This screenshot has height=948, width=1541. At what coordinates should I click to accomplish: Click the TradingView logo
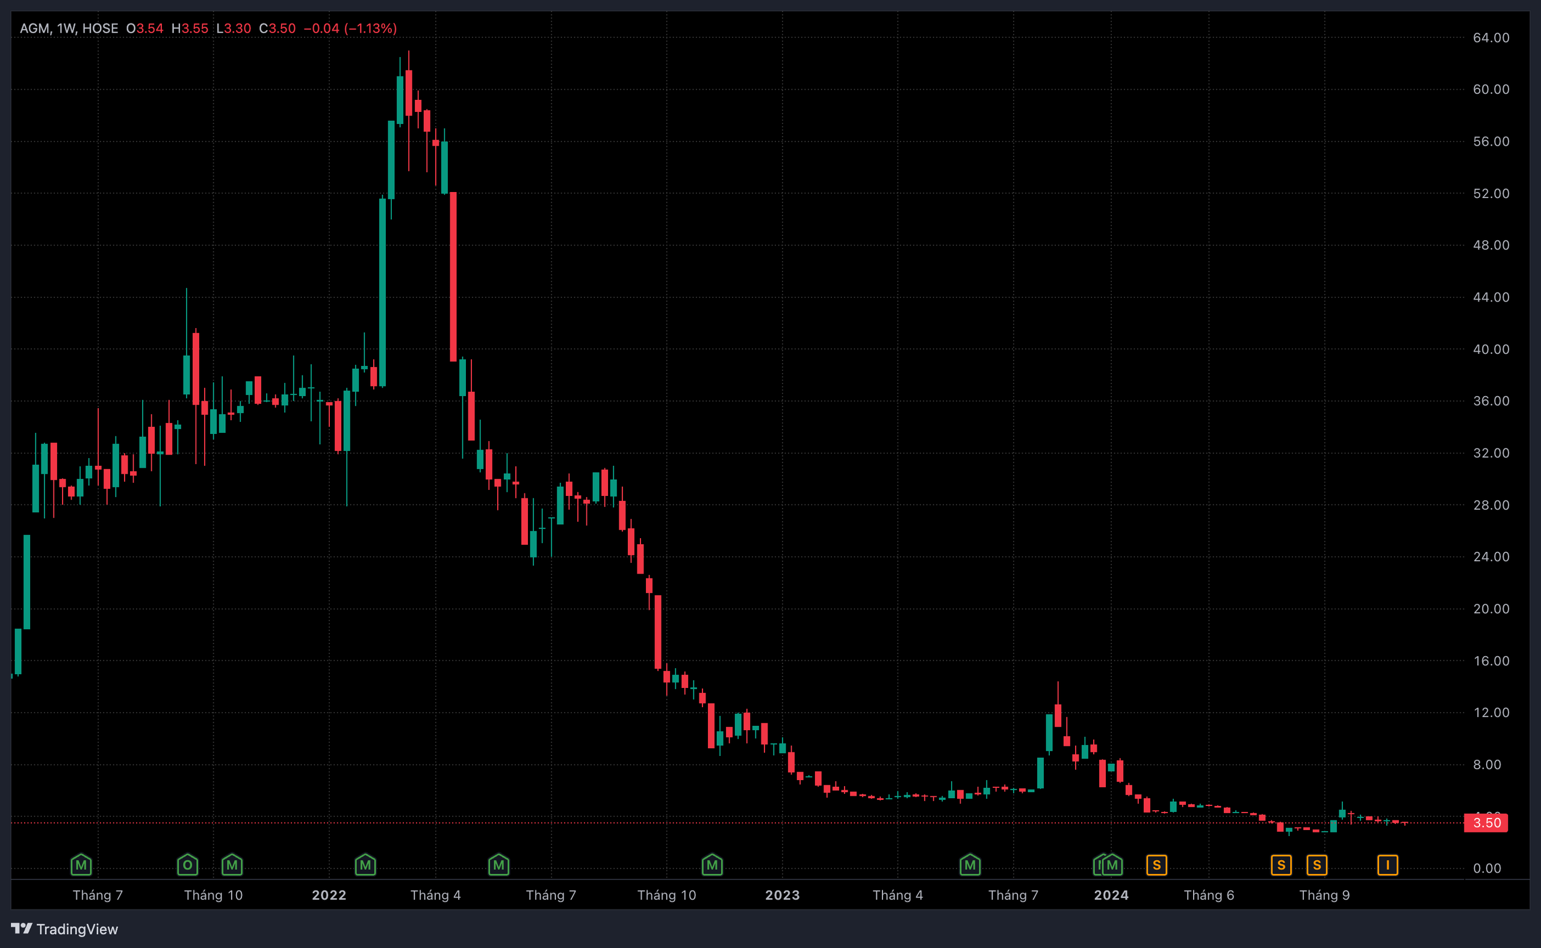click(64, 929)
